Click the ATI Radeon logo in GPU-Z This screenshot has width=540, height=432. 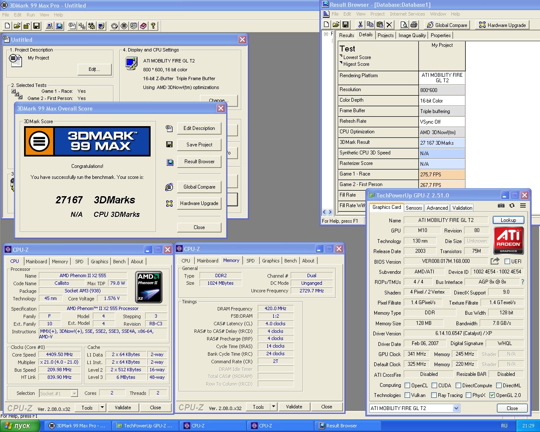pos(508,240)
